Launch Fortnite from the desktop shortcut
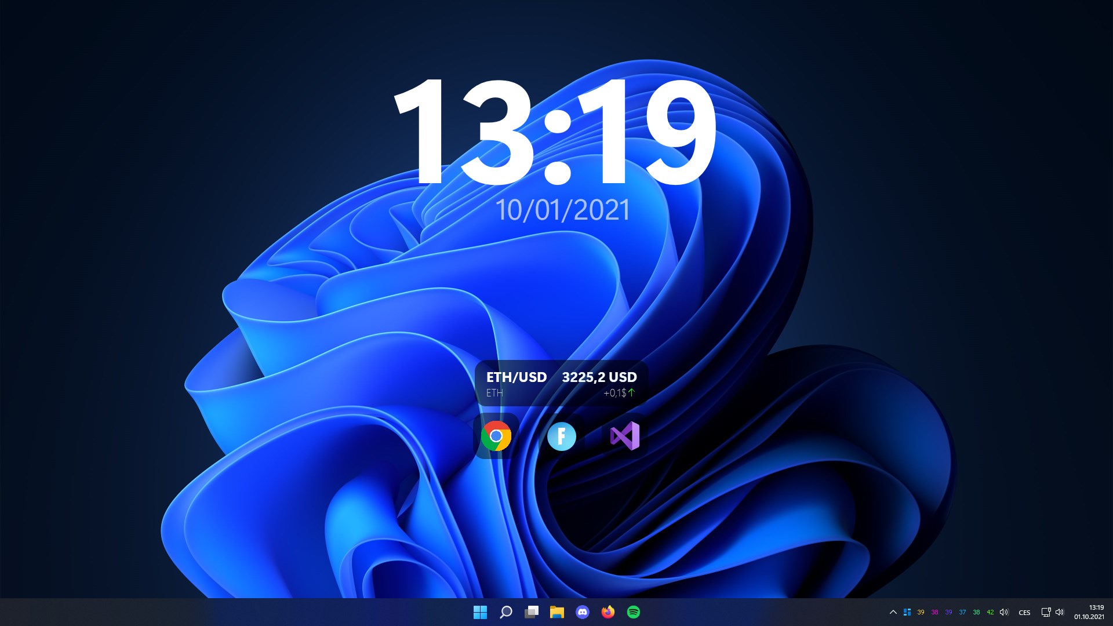1113x626 pixels. click(x=561, y=436)
